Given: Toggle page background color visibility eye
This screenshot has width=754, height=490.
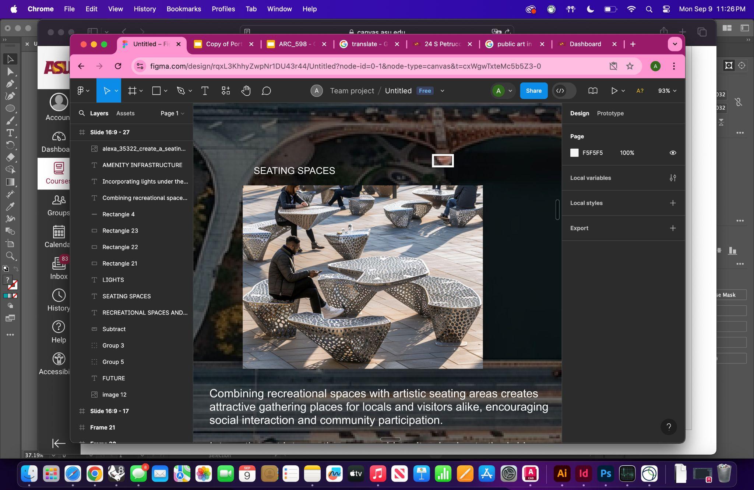Looking at the screenshot, I should click(x=673, y=153).
